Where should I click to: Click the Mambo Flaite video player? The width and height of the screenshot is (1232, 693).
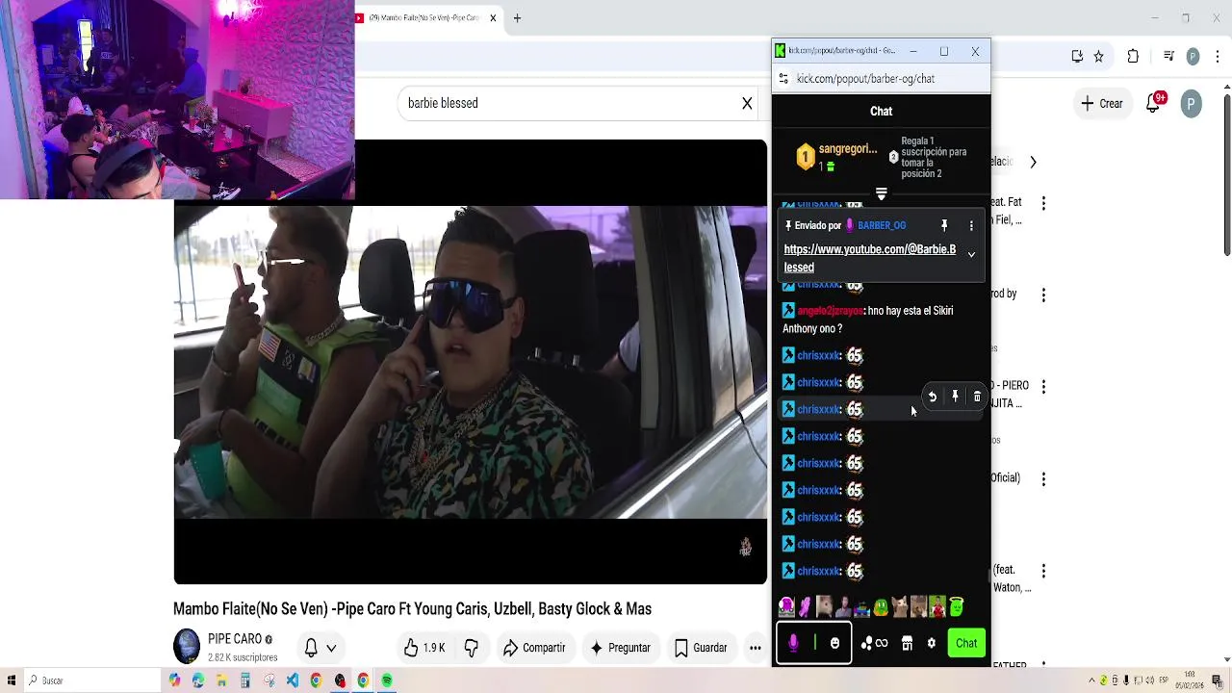[x=471, y=362]
